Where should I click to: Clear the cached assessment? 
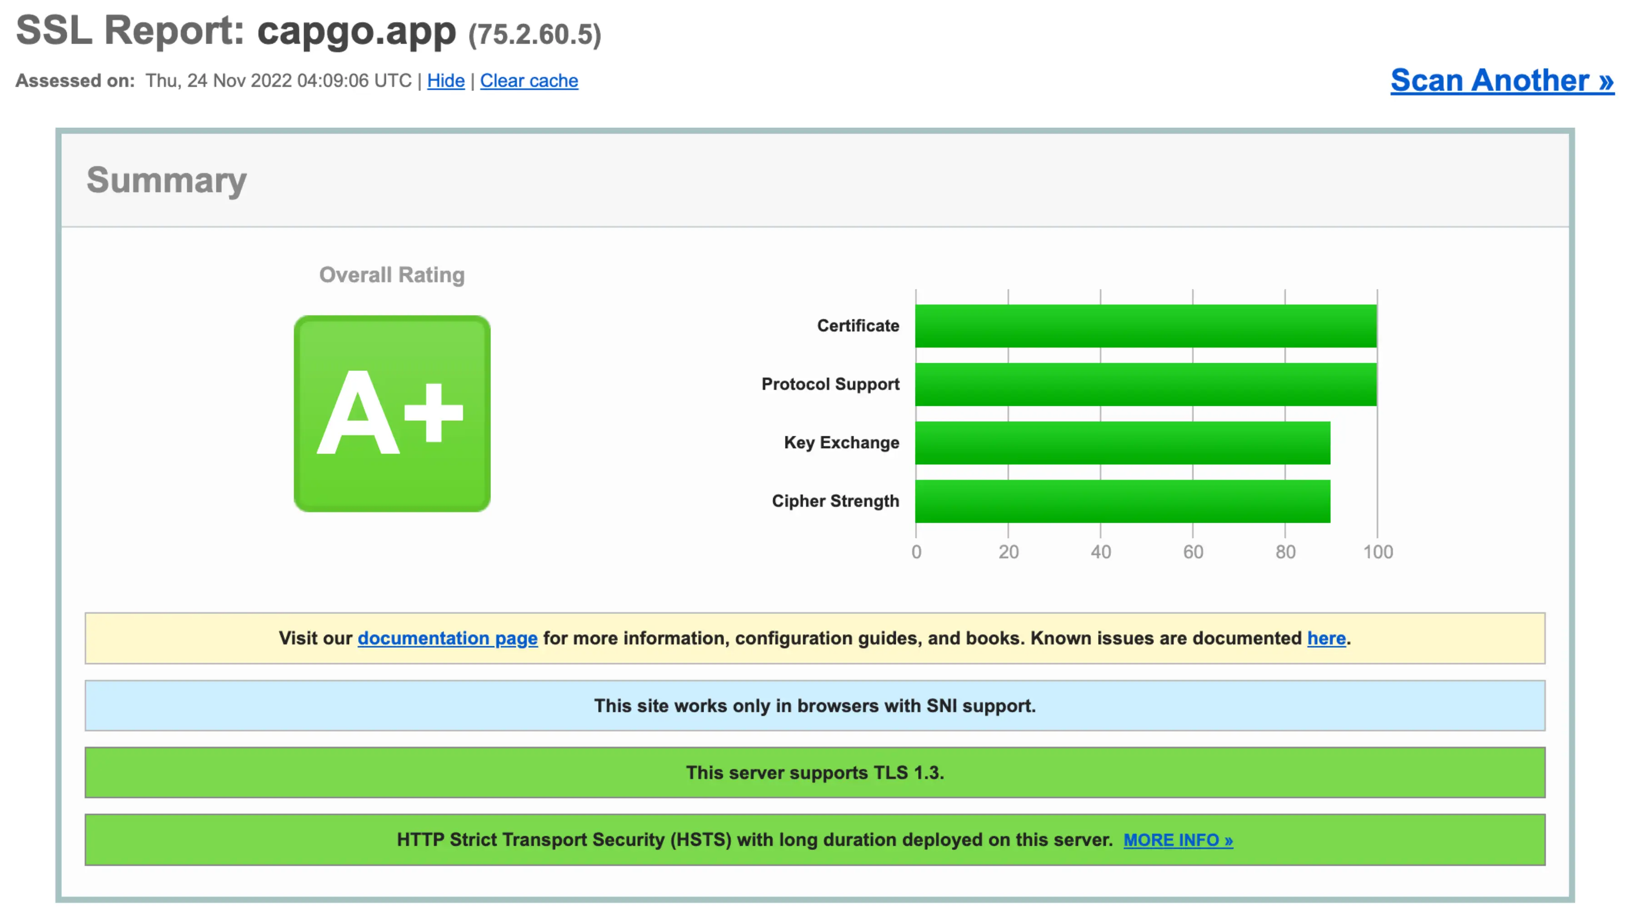pos(529,80)
